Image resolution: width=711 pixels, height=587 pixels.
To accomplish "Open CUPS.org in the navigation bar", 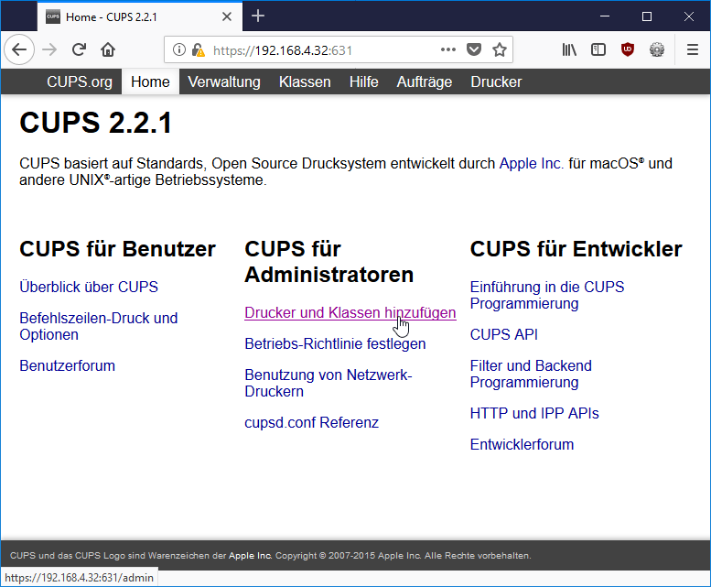I will (x=80, y=82).
